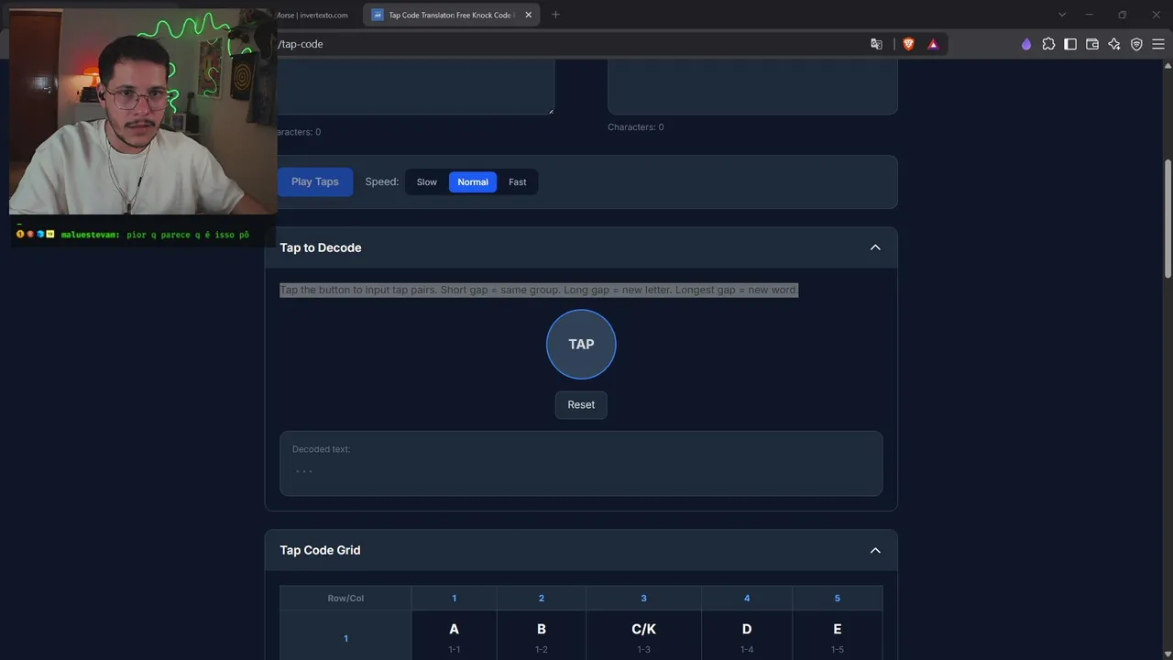Click the Characters: 0 count under right box
This screenshot has height=660, width=1173.
[x=636, y=127]
